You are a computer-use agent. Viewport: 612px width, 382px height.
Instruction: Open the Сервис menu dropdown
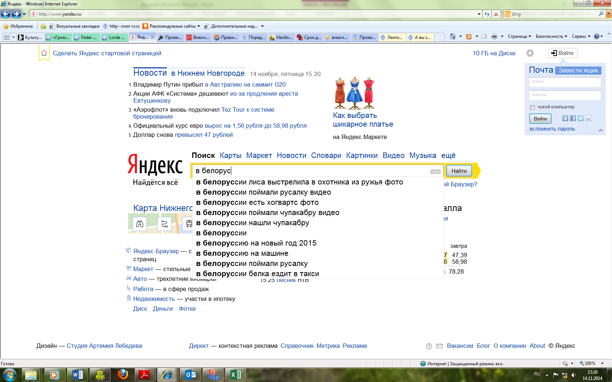click(581, 36)
